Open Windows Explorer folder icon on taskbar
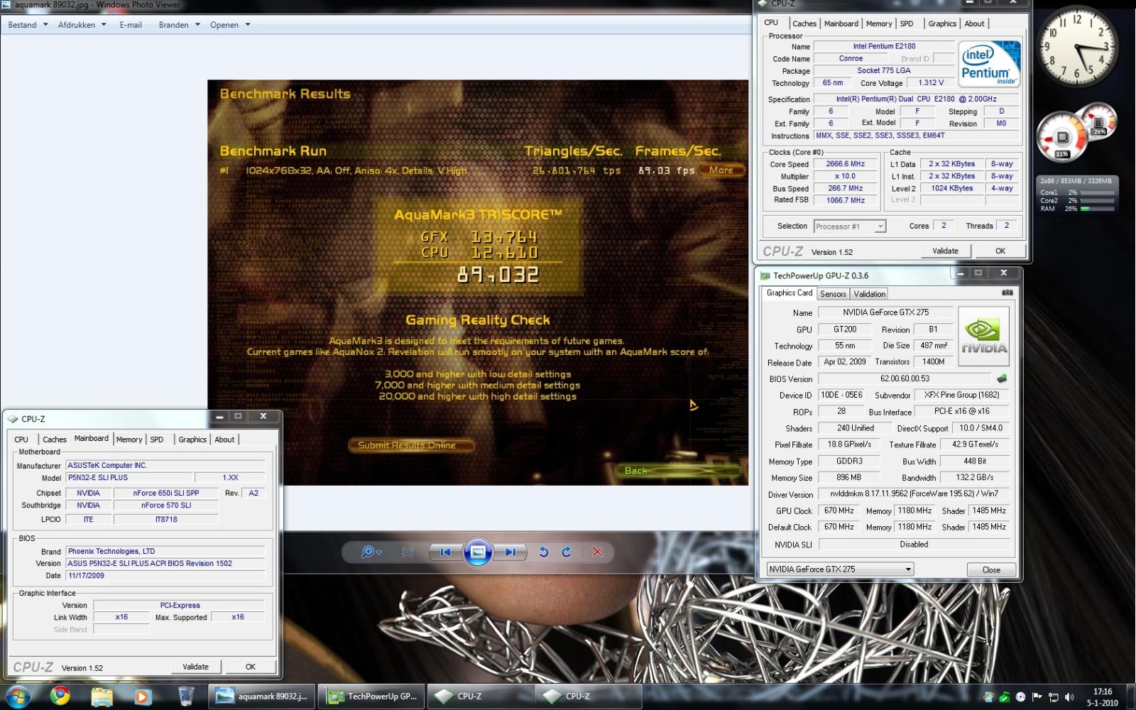 pos(102,697)
